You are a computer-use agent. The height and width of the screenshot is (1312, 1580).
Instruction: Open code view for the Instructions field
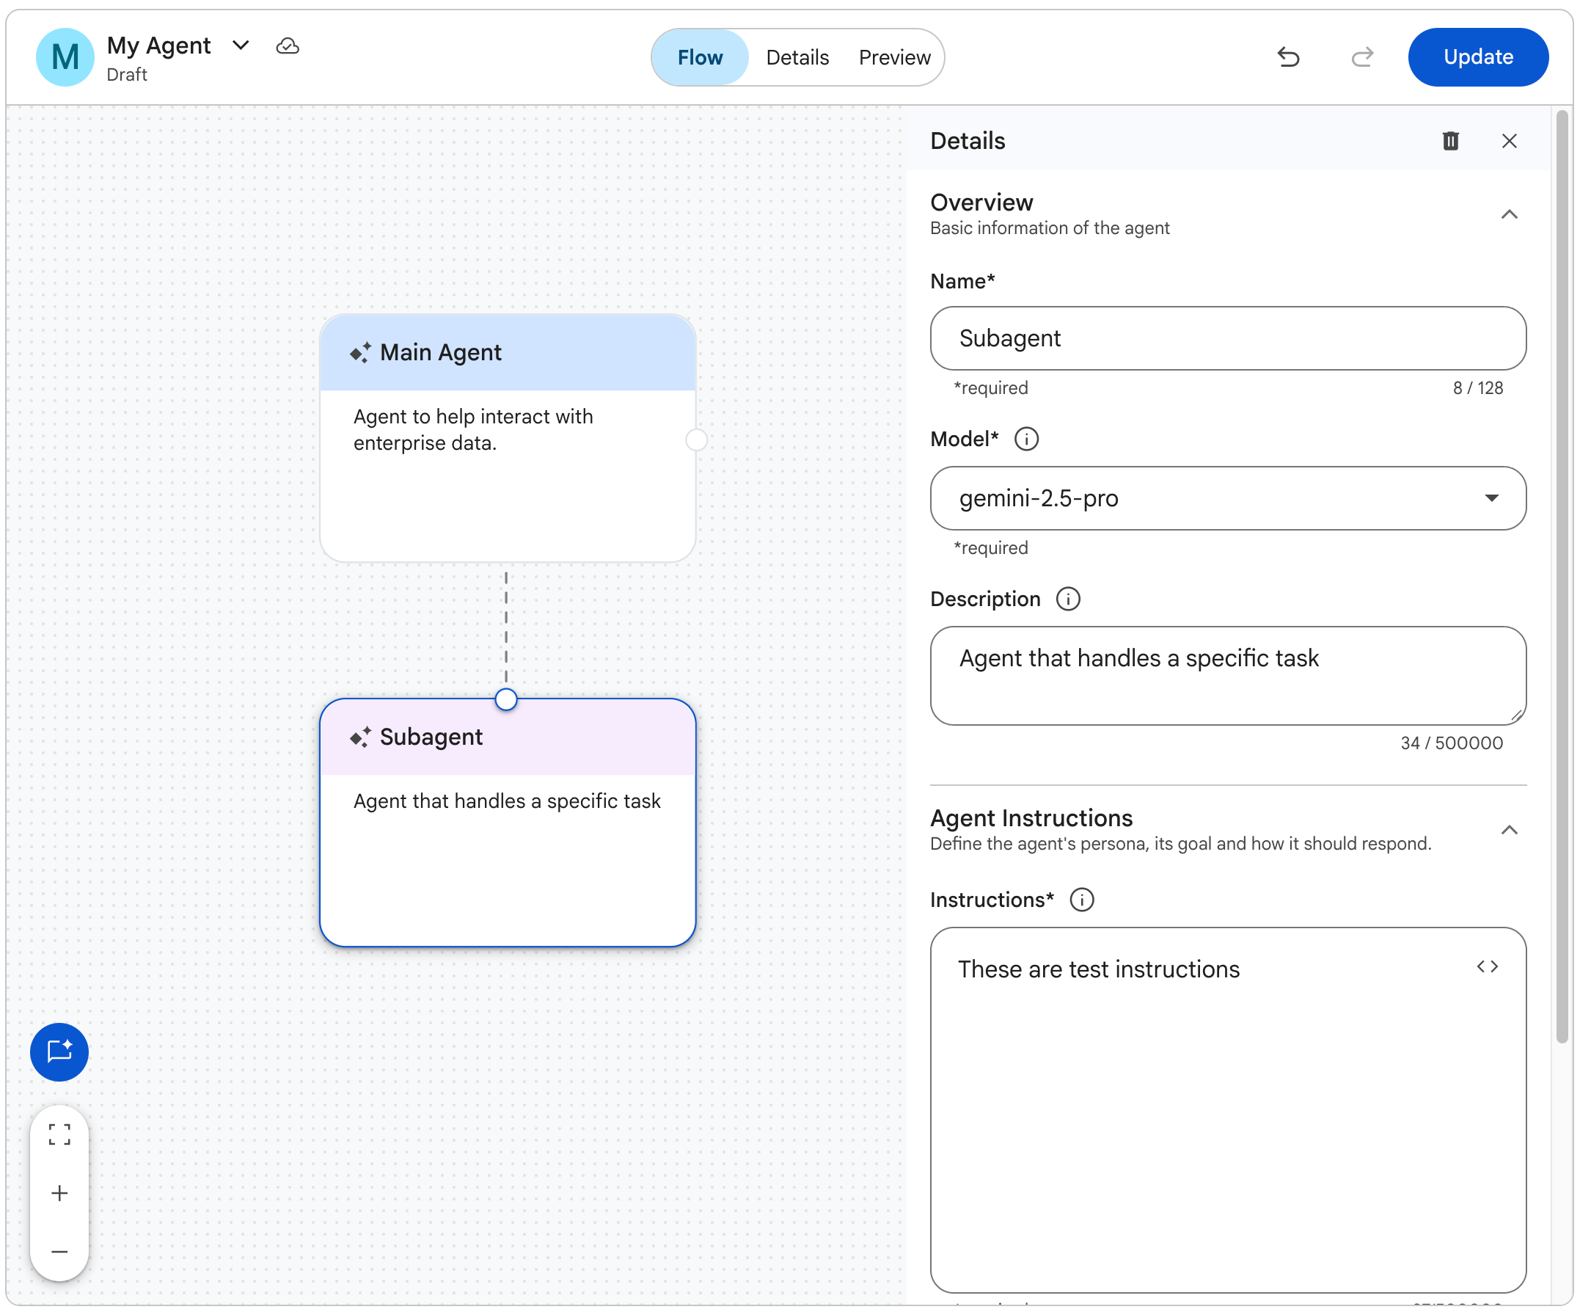pos(1488,966)
